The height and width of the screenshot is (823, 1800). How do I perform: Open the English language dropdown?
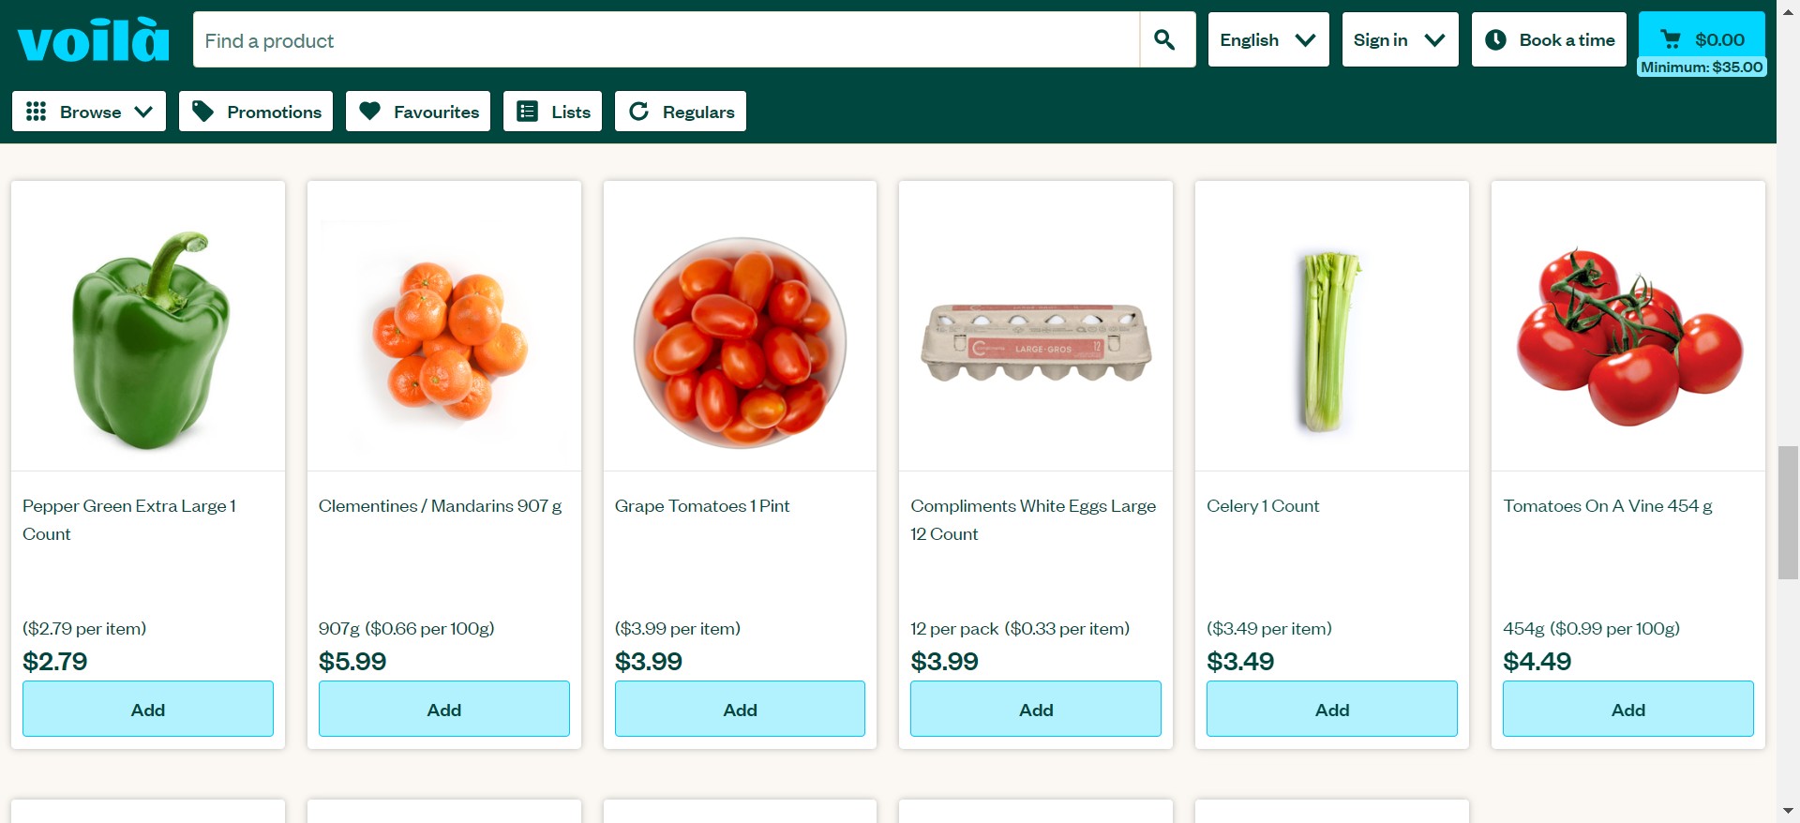point(1267,39)
